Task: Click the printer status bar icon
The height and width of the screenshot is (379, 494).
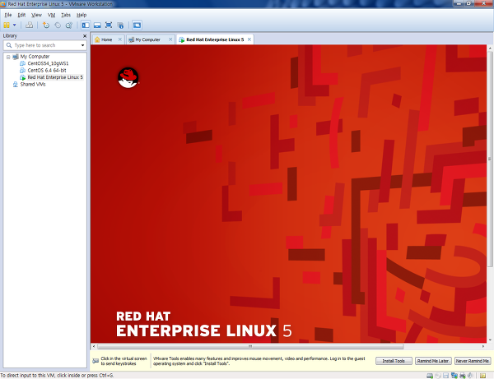Action: tap(463, 376)
